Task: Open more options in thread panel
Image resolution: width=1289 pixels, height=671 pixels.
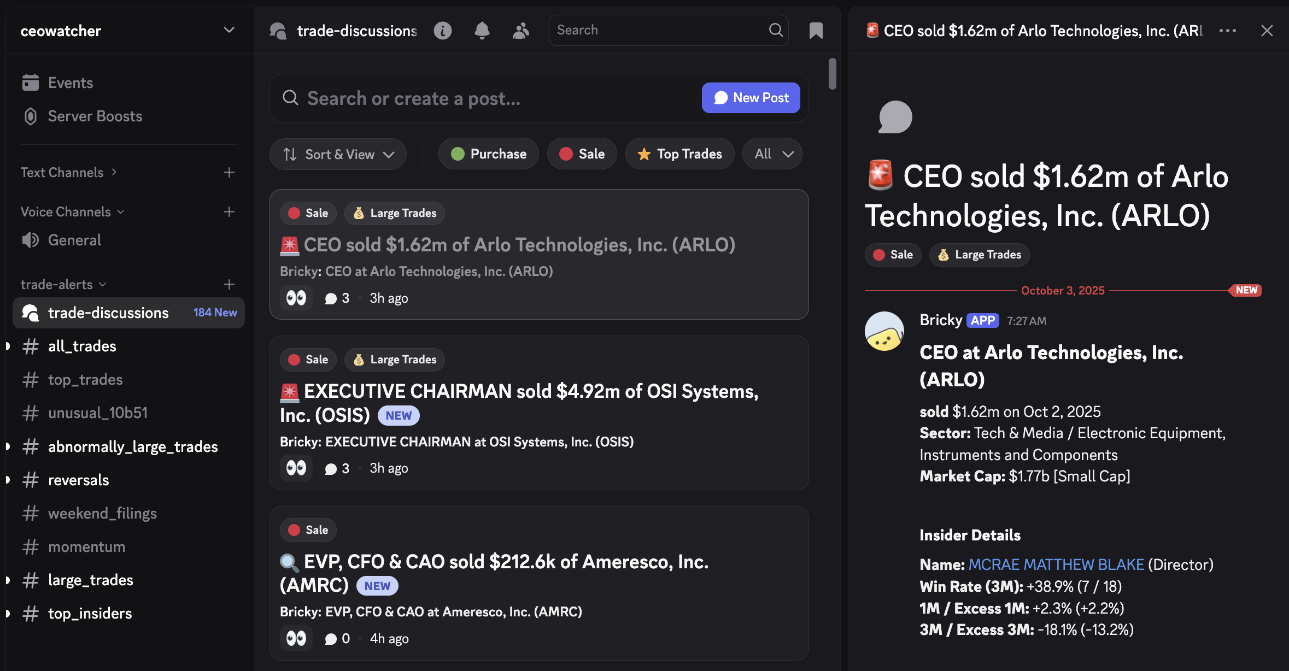Action: (1228, 31)
